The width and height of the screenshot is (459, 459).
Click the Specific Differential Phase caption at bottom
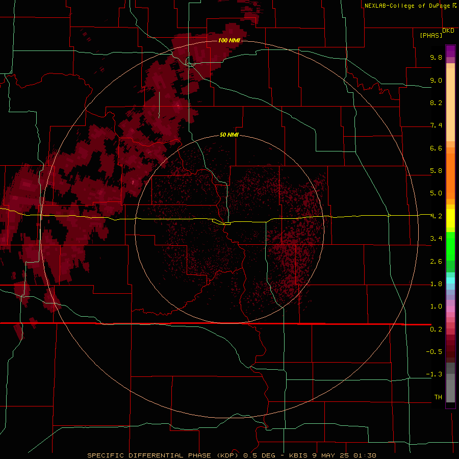coord(232,455)
